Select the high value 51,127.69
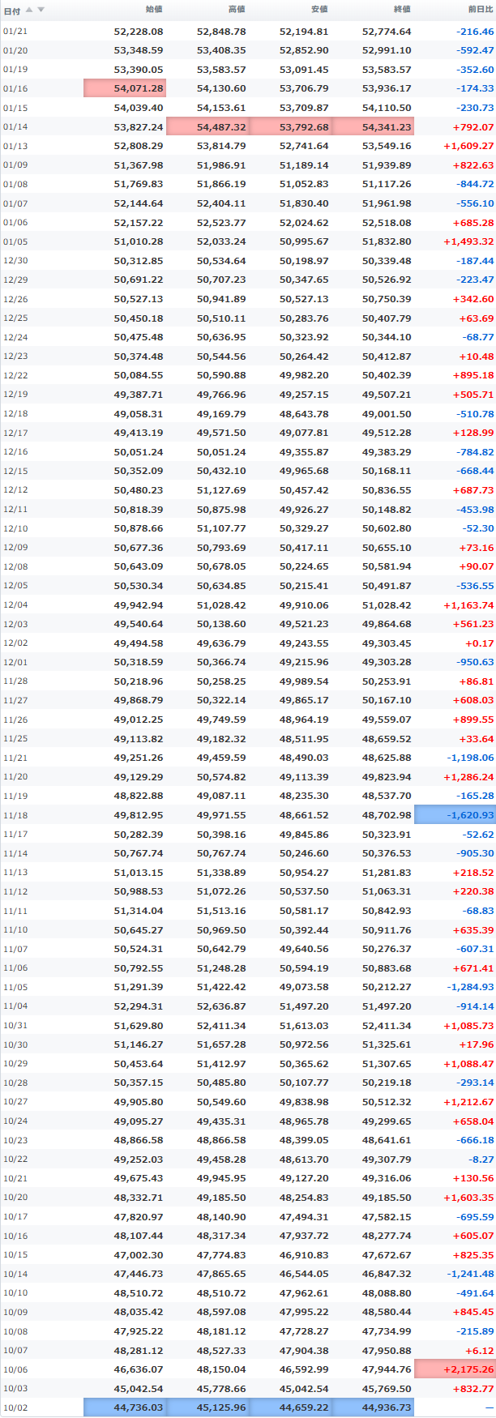This screenshot has width=496, height=1418. [221, 490]
